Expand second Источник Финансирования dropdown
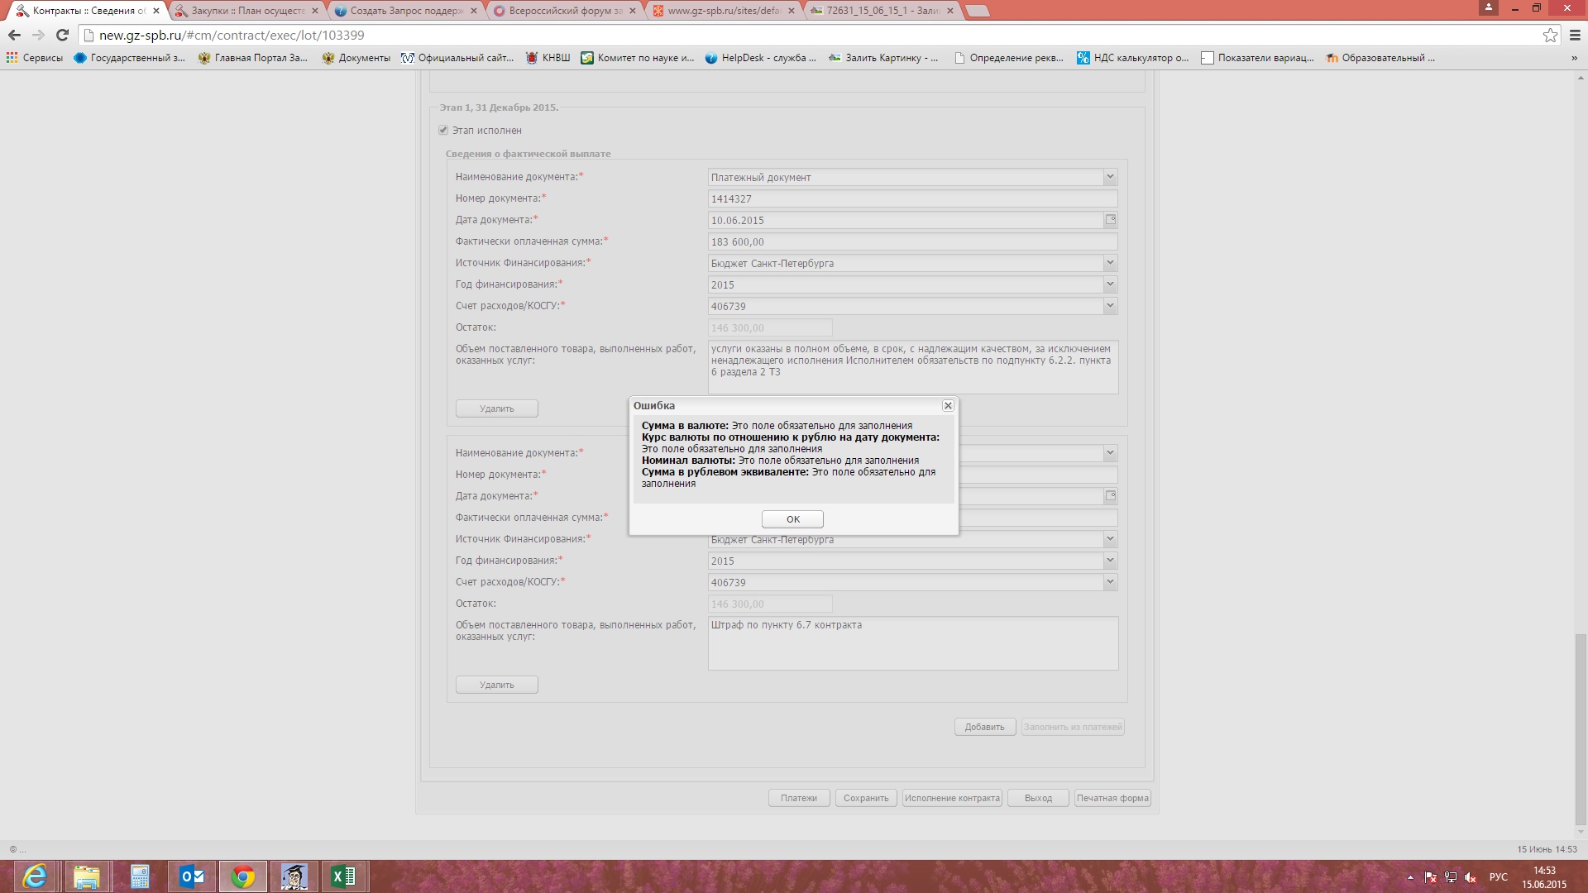Screen dimensions: 1588x893 [1110, 539]
